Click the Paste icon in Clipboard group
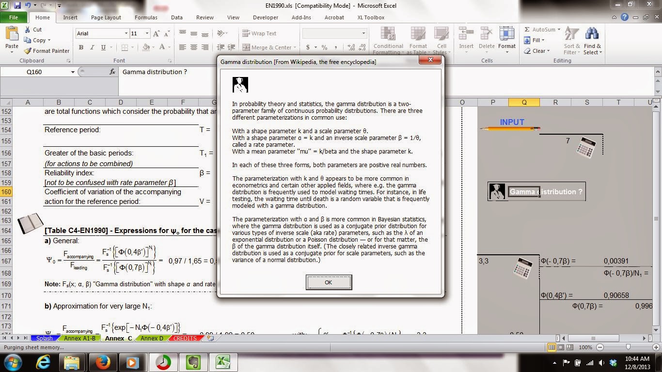Screen dimensions: 662x372 click(12, 34)
